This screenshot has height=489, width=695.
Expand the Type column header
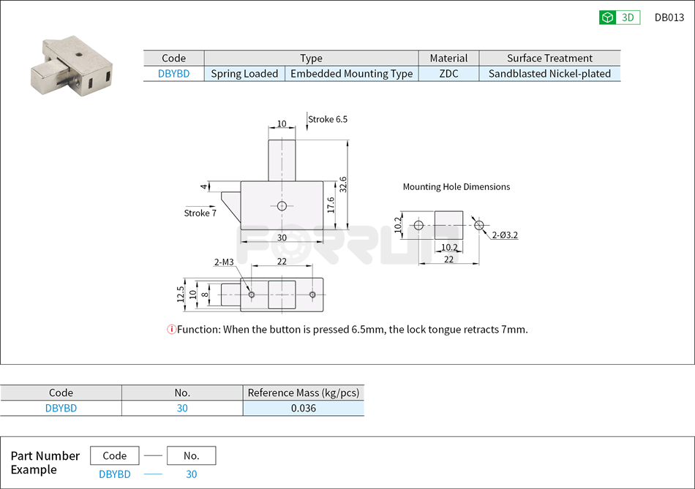click(x=311, y=58)
